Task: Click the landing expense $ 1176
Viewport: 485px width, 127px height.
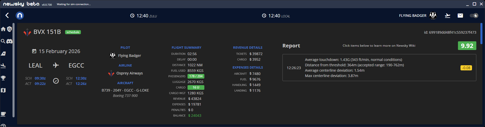Action: coord(255,91)
